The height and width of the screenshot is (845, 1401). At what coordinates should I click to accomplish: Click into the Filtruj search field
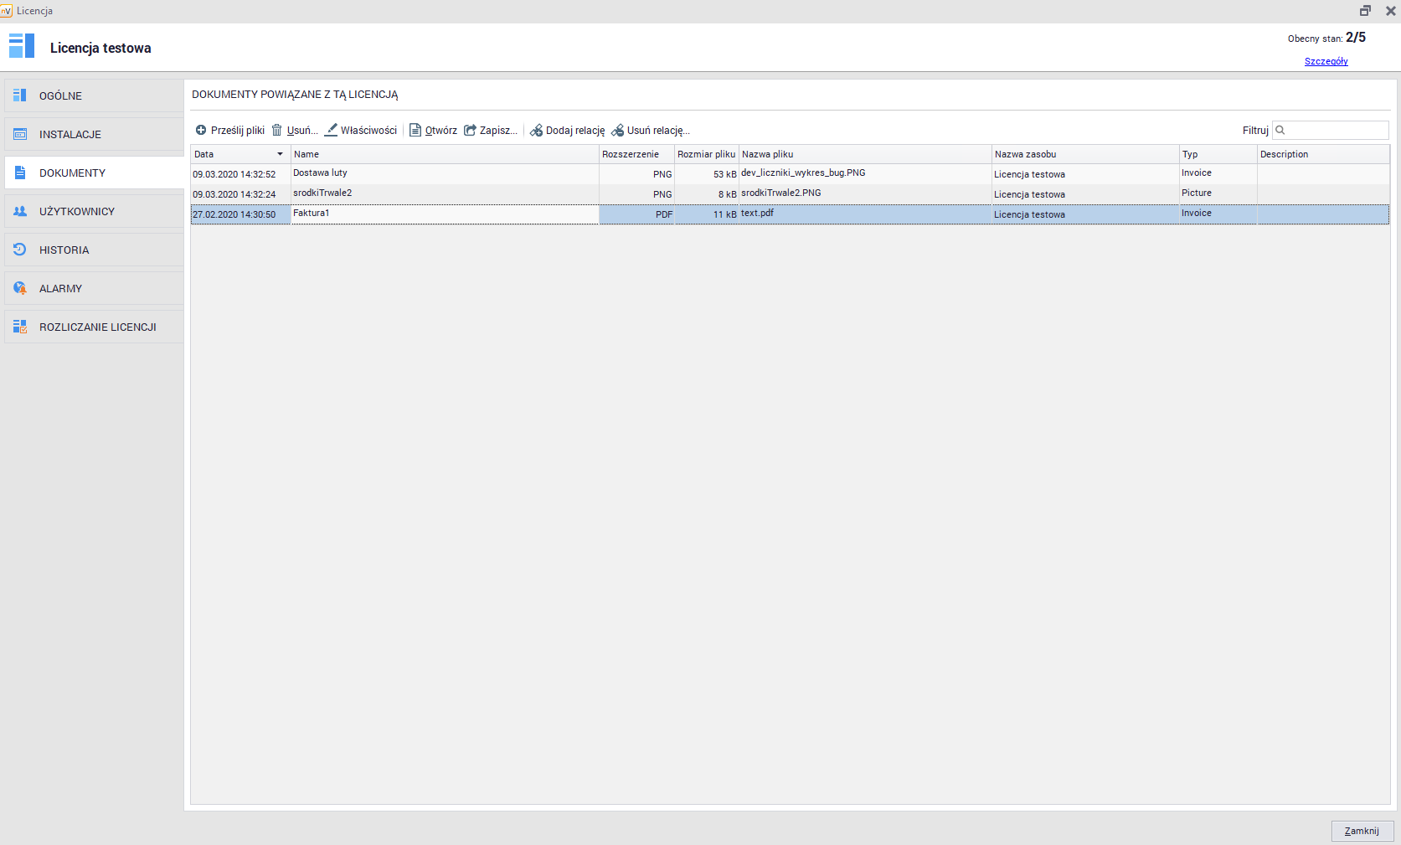(1336, 131)
